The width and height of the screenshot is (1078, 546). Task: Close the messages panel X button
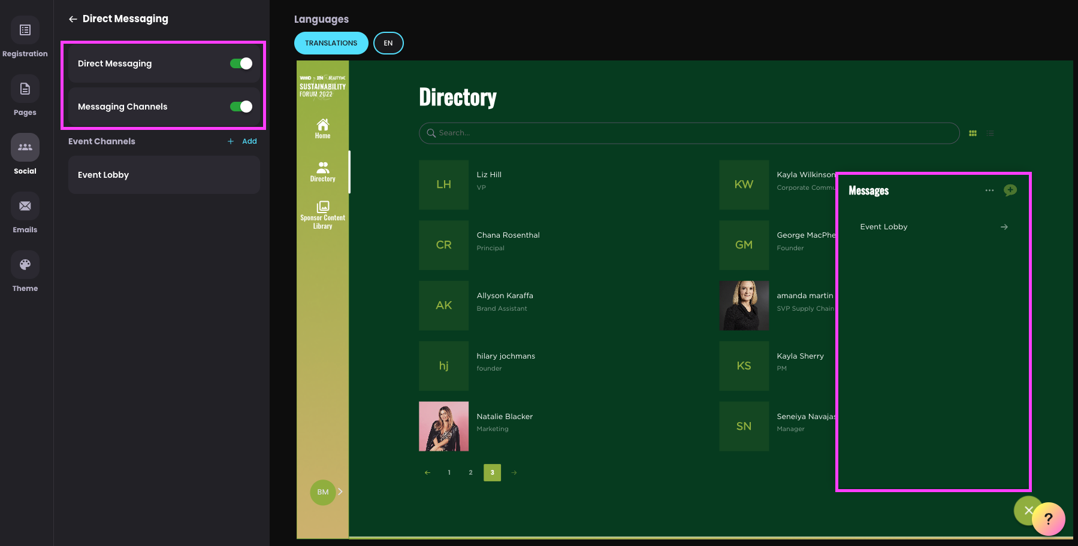1027,511
